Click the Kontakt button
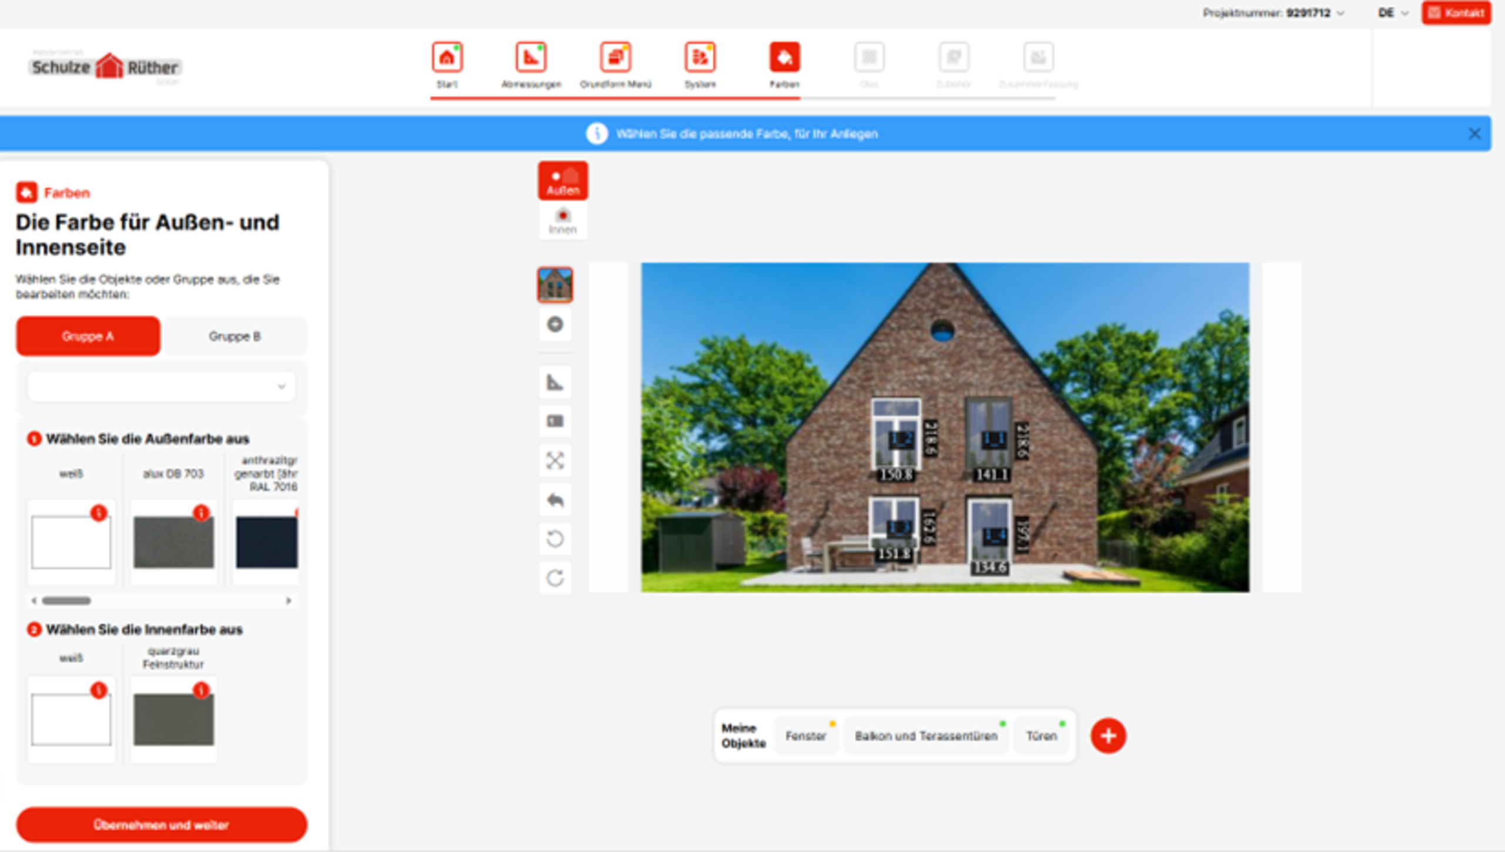This screenshot has width=1505, height=852. coord(1456,13)
